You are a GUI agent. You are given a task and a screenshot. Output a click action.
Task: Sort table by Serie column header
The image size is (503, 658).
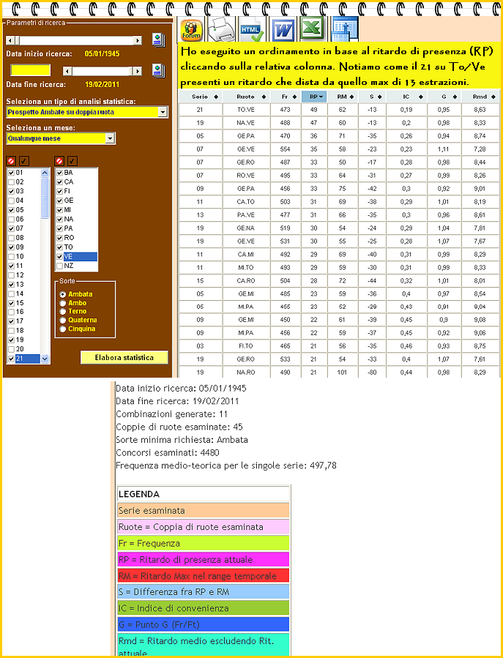click(x=201, y=97)
